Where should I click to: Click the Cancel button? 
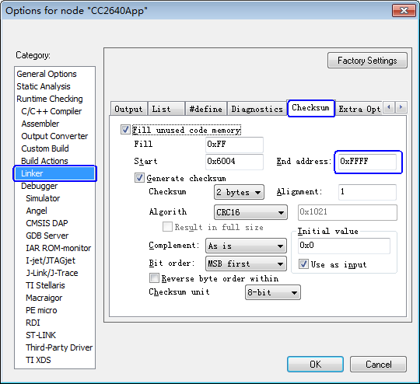coord(378,365)
